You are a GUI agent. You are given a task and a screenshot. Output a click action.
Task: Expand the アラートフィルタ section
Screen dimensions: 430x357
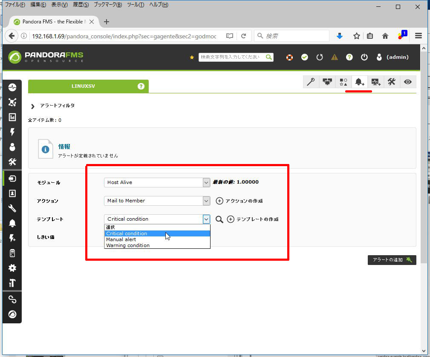[57, 106]
